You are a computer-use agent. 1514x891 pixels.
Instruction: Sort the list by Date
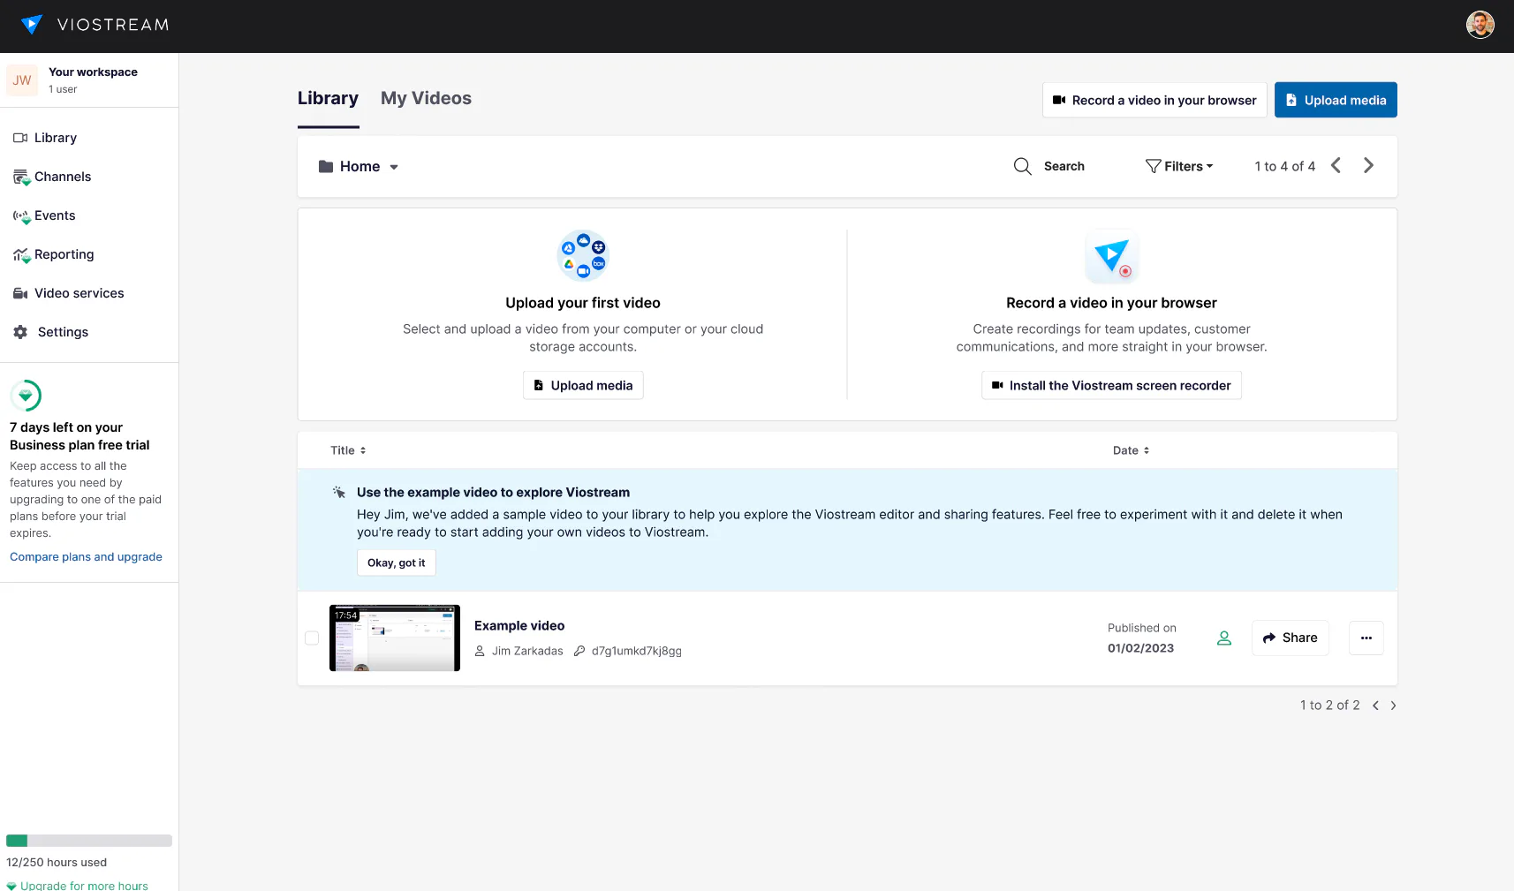pyautogui.click(x=1131, y=450)
